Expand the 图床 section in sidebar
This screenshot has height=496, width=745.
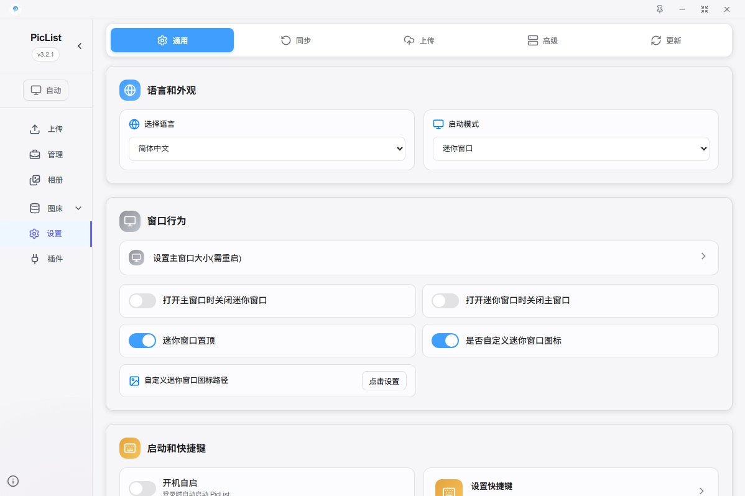pos(55,208)
